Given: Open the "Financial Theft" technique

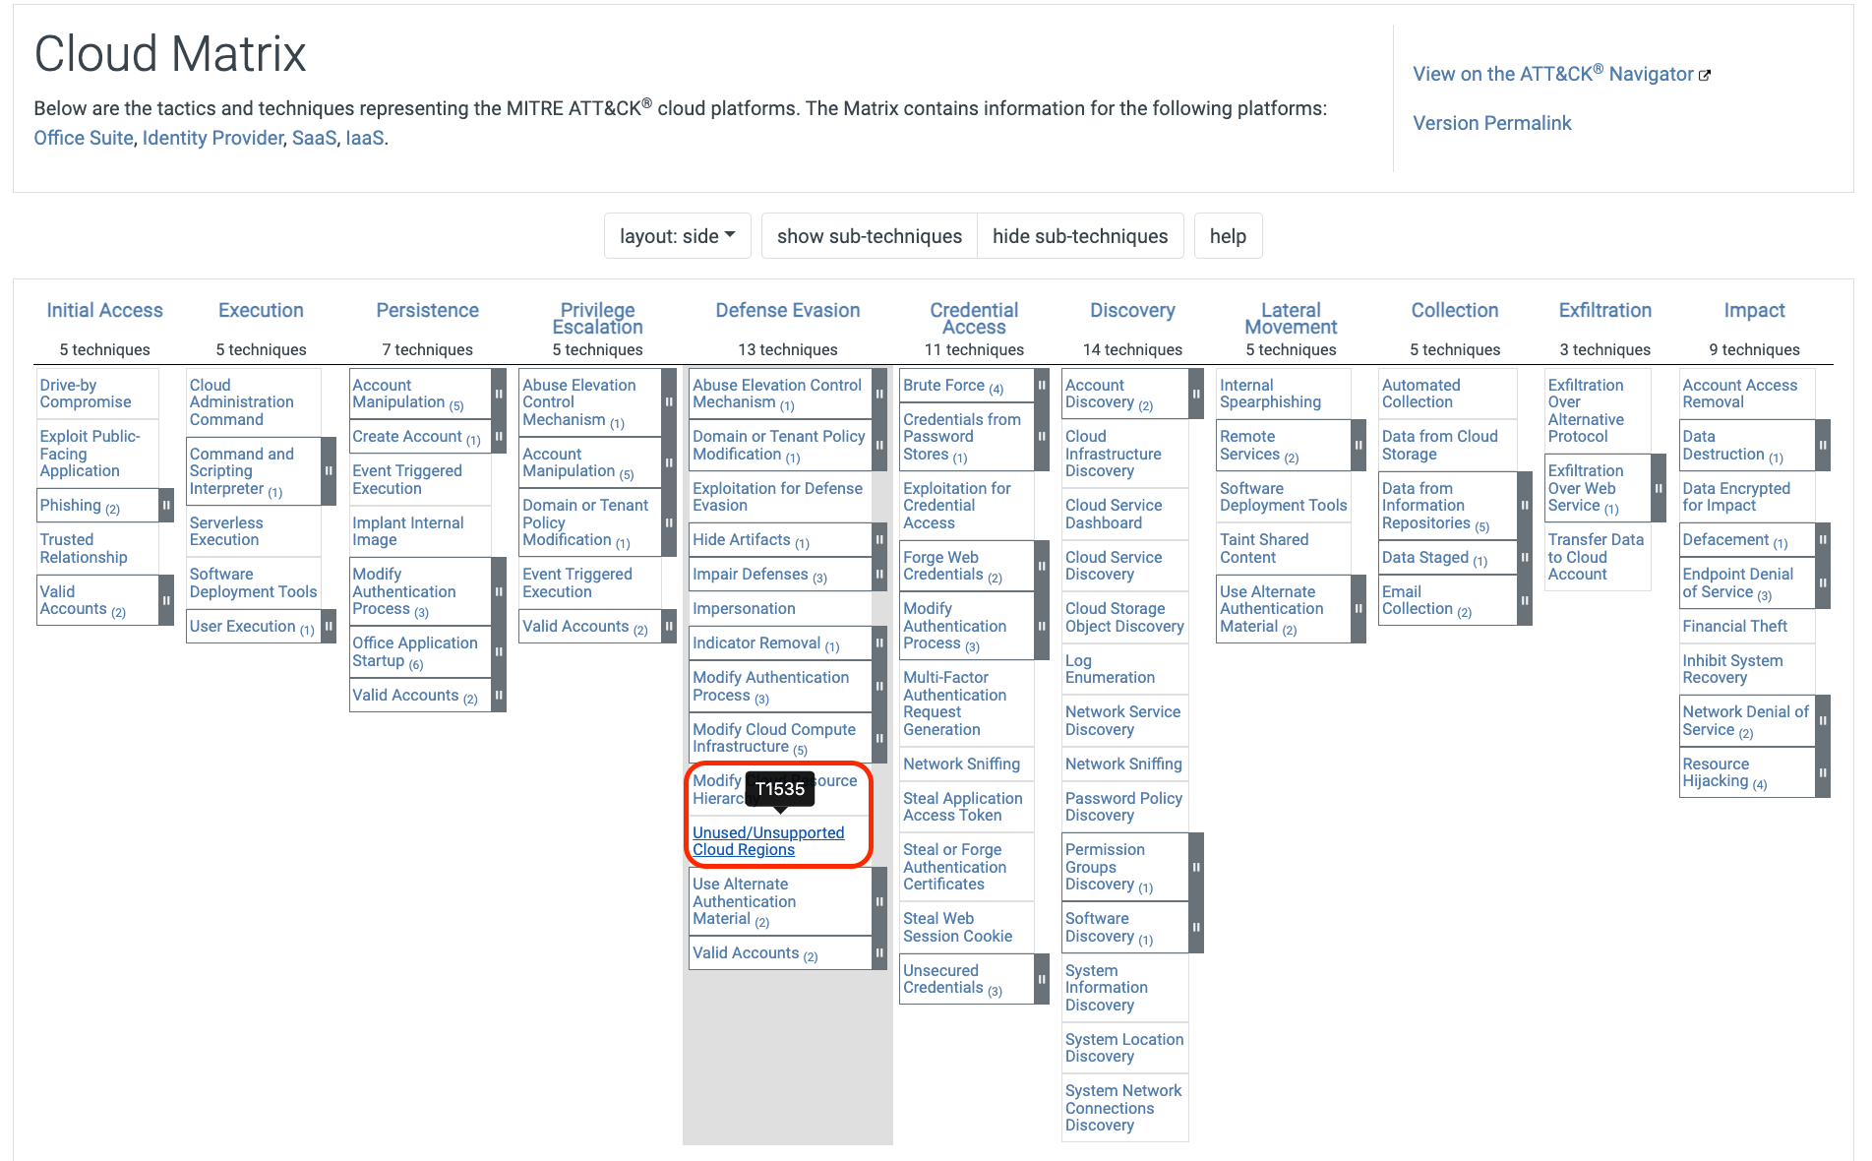Looking at the screenshot, I should 1735,626.
